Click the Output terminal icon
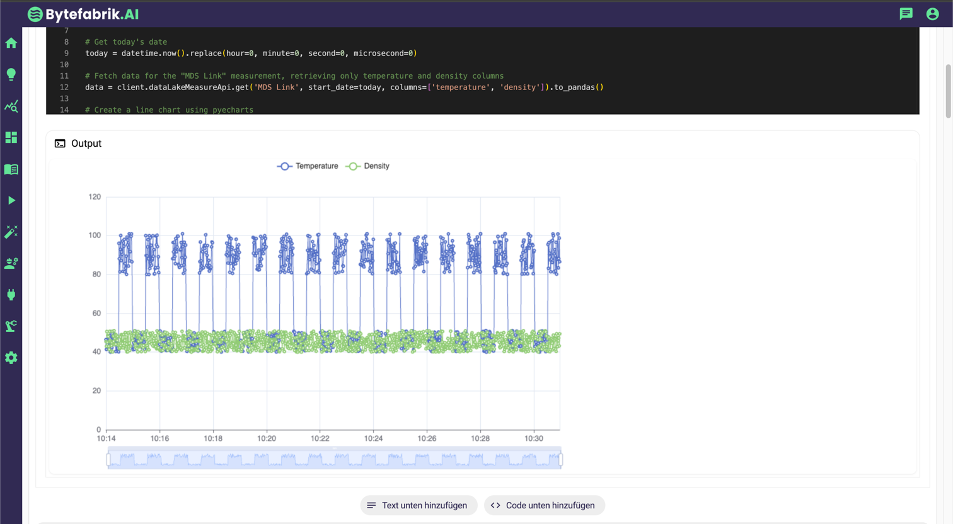The height and width of the screenshot is (524, 953). click(60, 144)
